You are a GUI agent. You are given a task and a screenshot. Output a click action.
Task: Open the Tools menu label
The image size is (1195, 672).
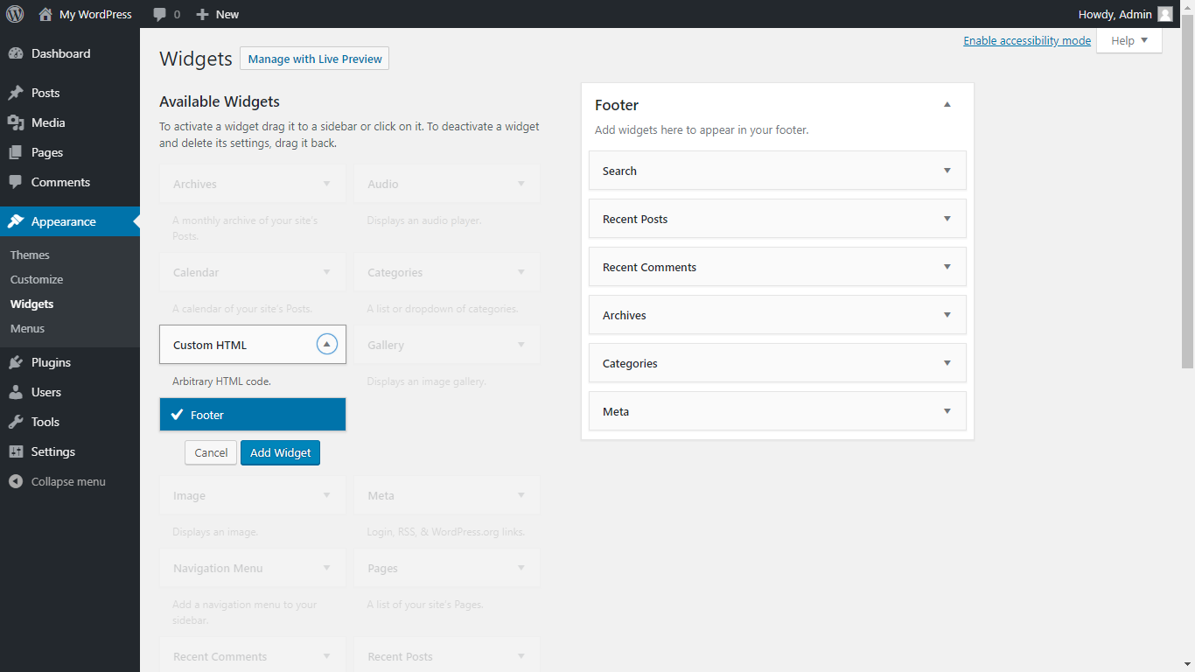click(x=45, y=422)
